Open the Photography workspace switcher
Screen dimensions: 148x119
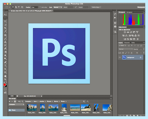(141, 7)
